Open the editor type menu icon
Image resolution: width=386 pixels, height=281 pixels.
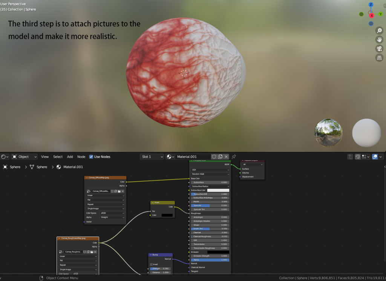pos(5,157)
